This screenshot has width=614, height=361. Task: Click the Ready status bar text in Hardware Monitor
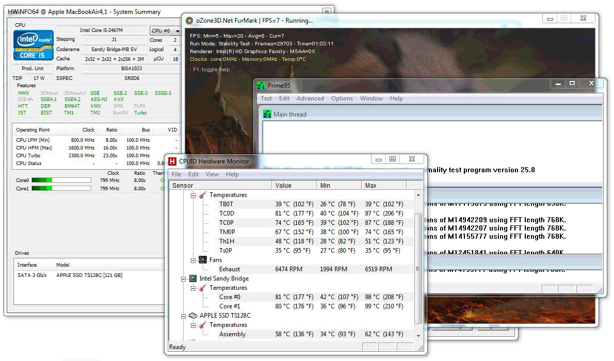(177, 347)
